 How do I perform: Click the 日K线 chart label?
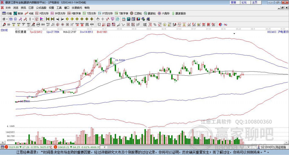4,30
